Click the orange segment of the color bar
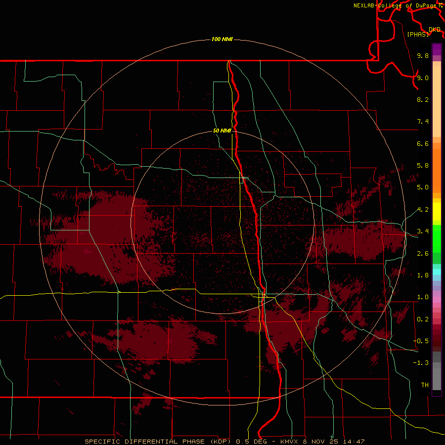 point(437,171)
